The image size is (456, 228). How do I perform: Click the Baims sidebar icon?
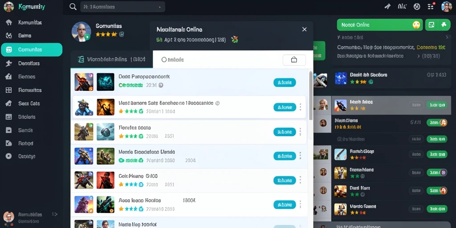pos(9,36)
